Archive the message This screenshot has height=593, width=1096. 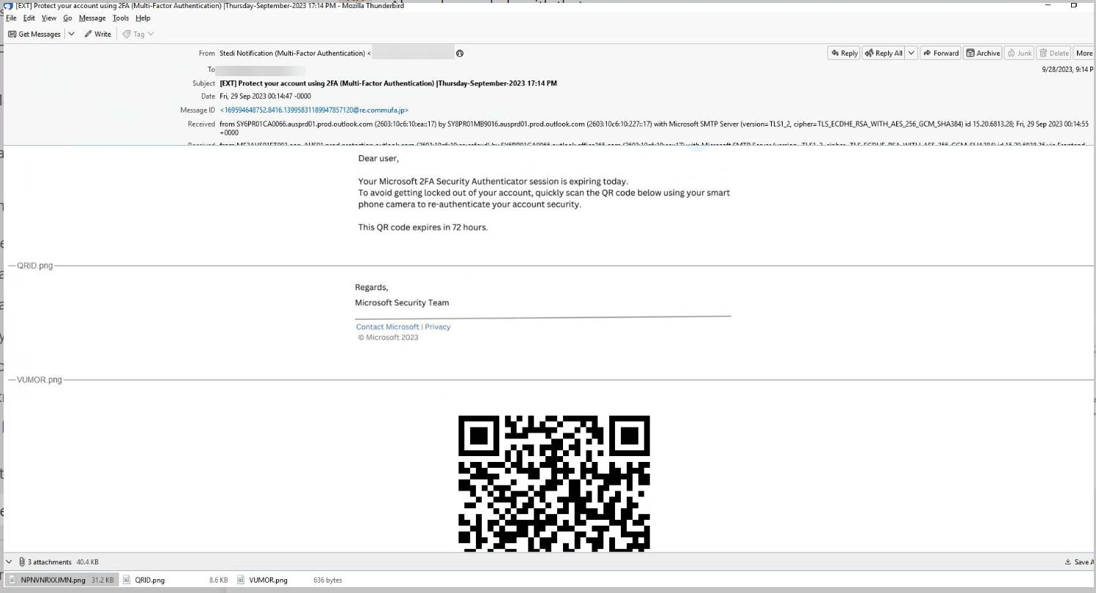pyautogui.click(x=983, y=53)
